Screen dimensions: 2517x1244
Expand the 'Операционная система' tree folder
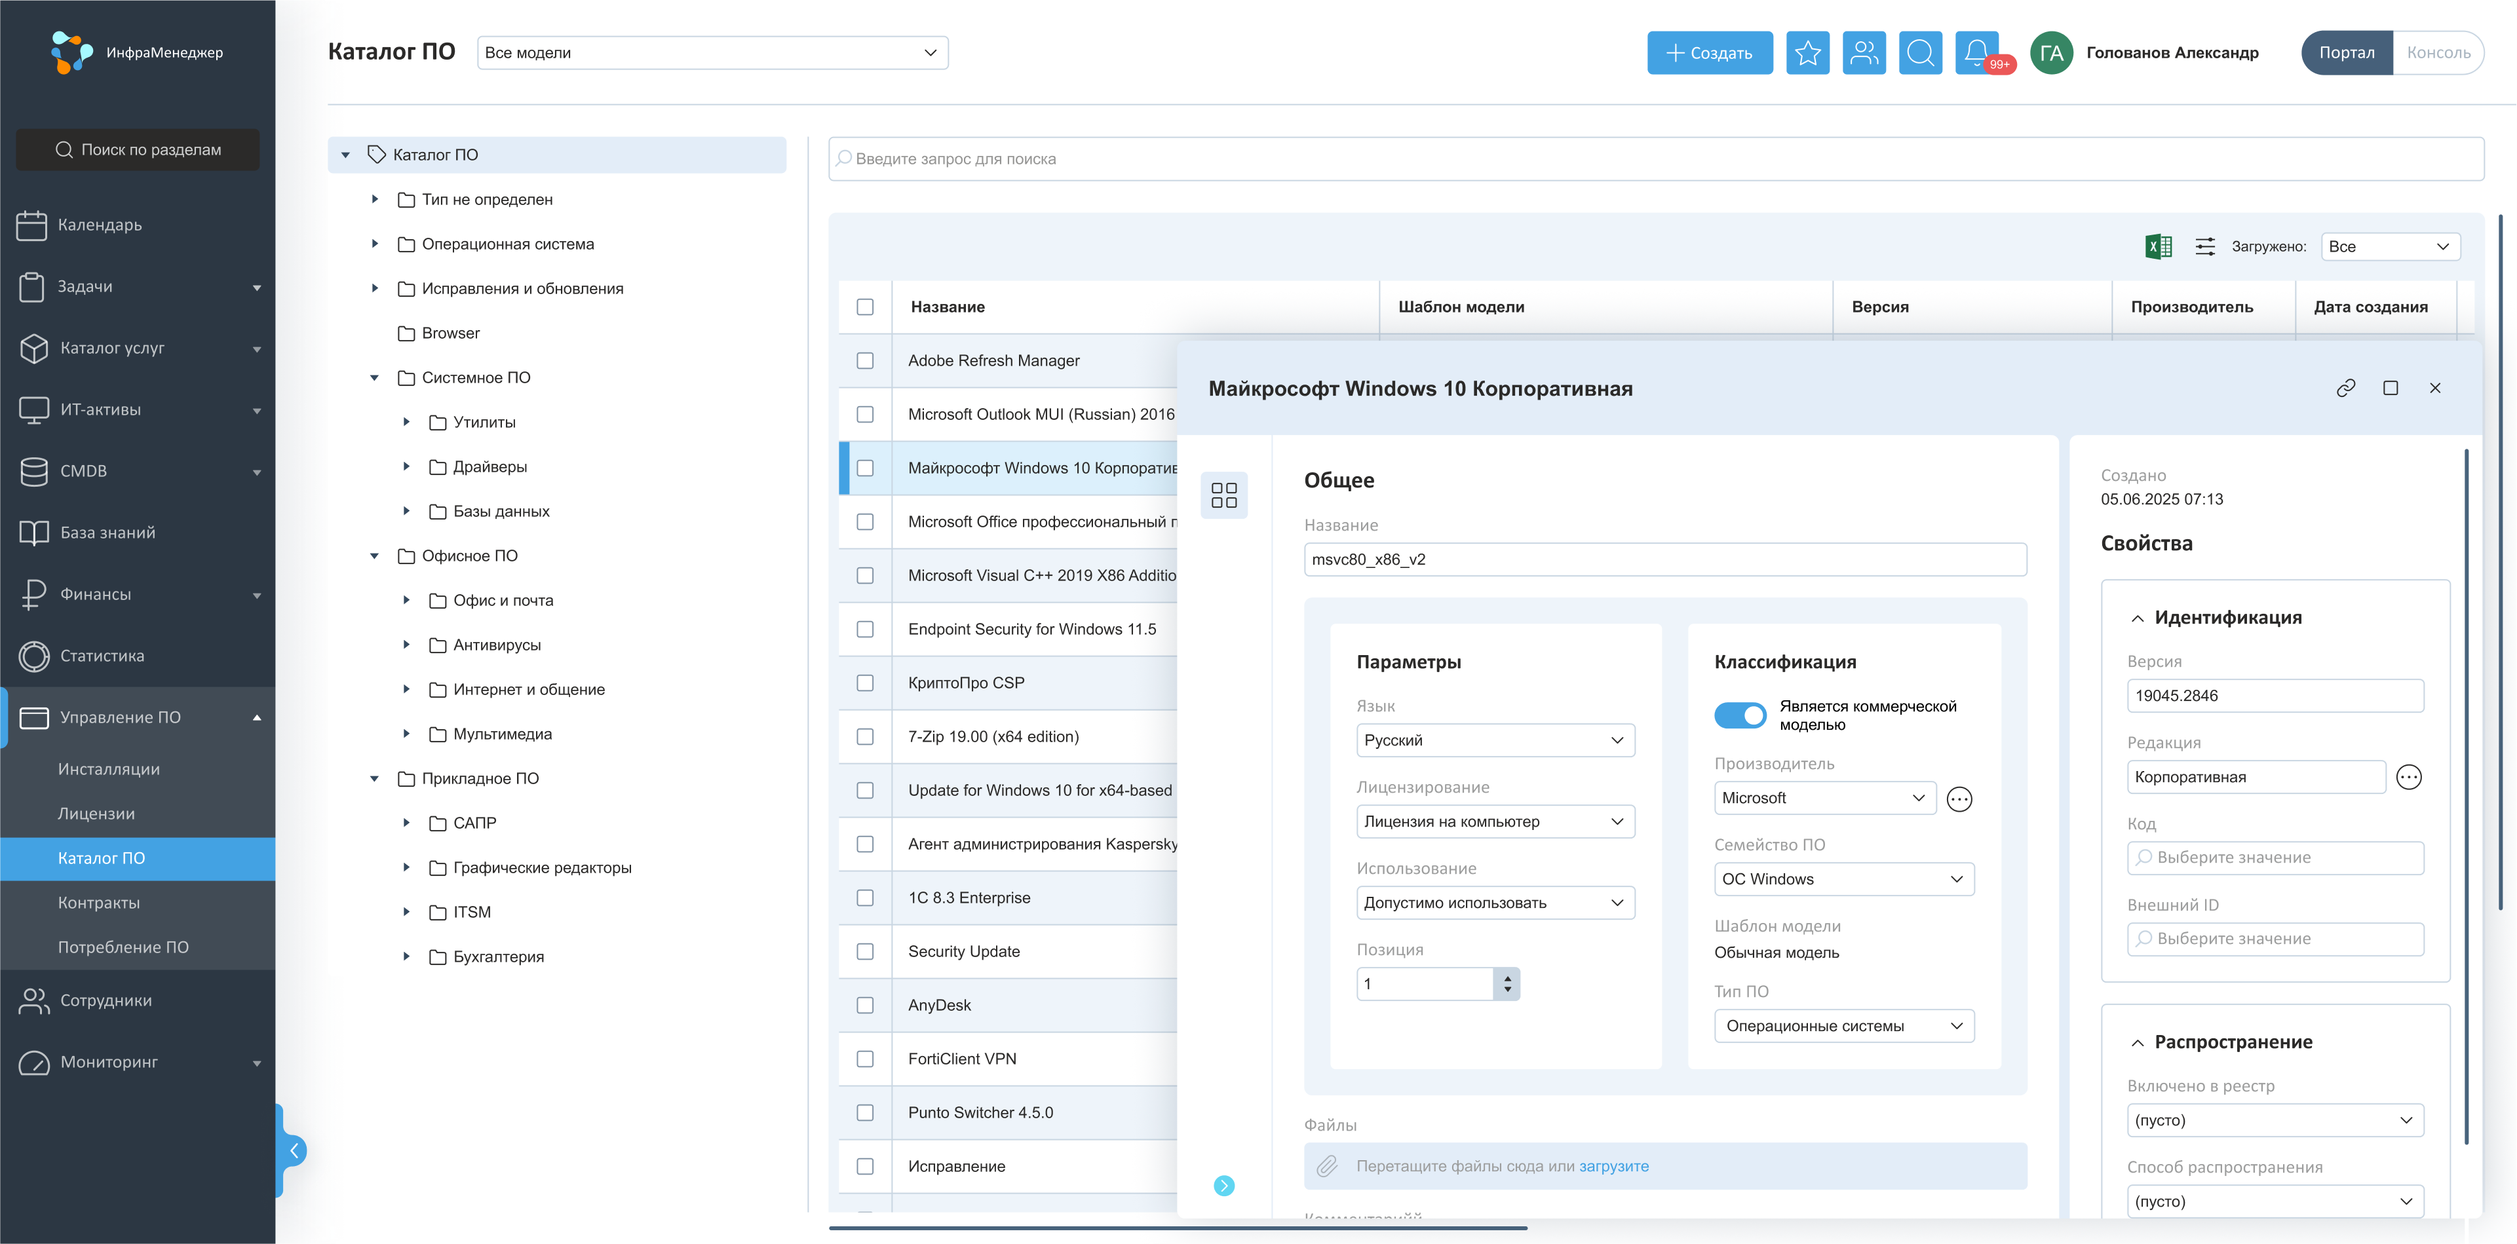375,244
